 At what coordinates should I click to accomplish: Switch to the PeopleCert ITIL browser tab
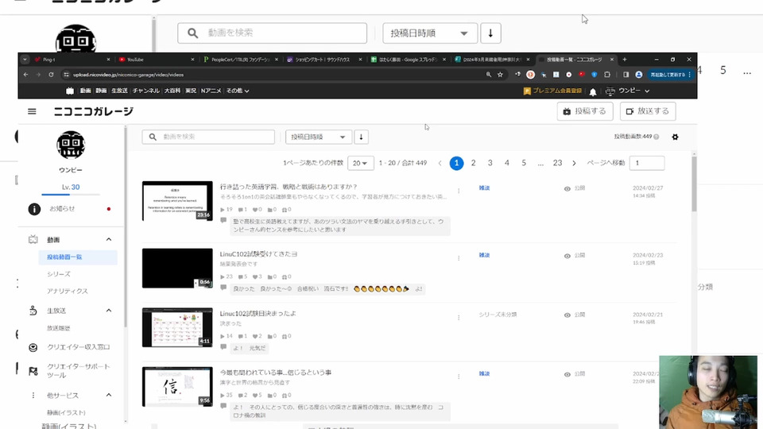(239, 60)
